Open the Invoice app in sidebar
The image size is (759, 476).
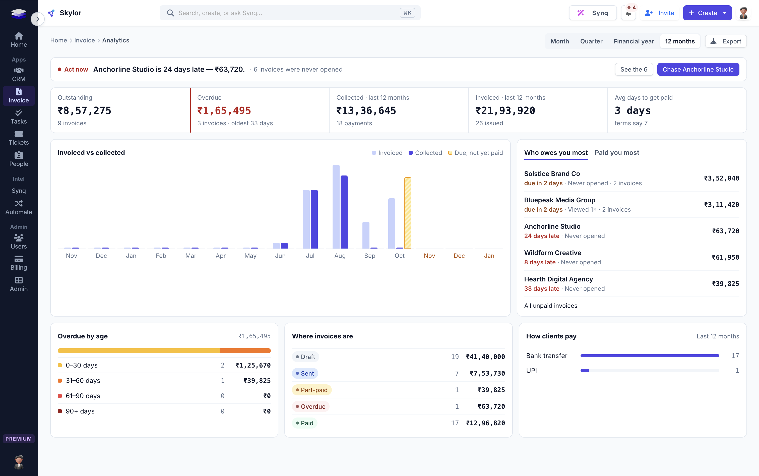(19, 96)
